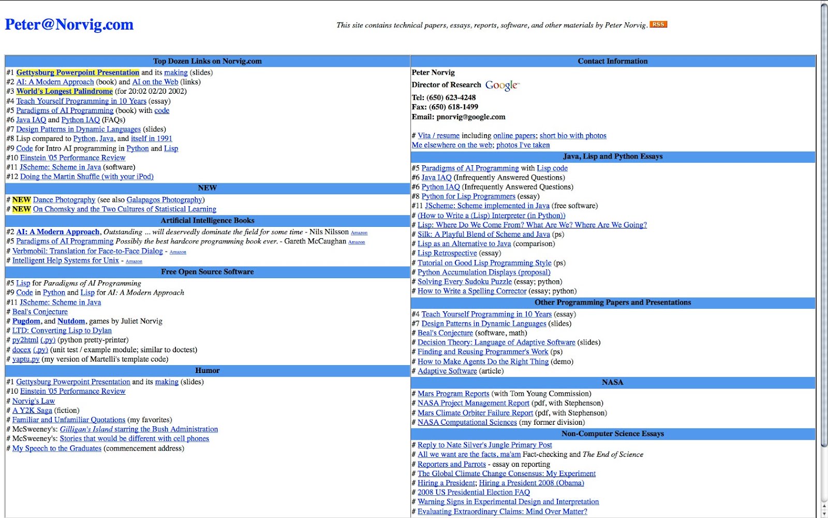Viewport: 828px width, 518px height.
Task: Open Evaluating Extraordinary Claims: Mind Over Matter?
Action: 502,512
